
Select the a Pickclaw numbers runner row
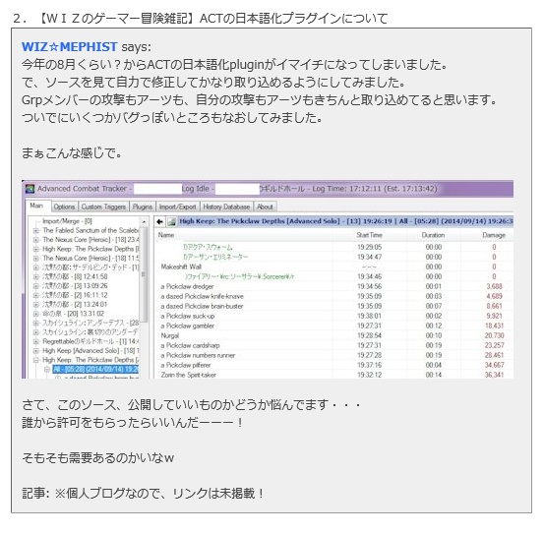[334, 355]
